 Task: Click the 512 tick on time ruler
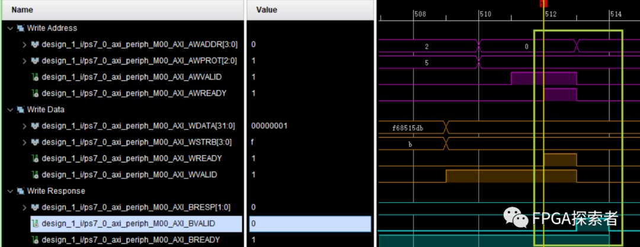(551, 14)
